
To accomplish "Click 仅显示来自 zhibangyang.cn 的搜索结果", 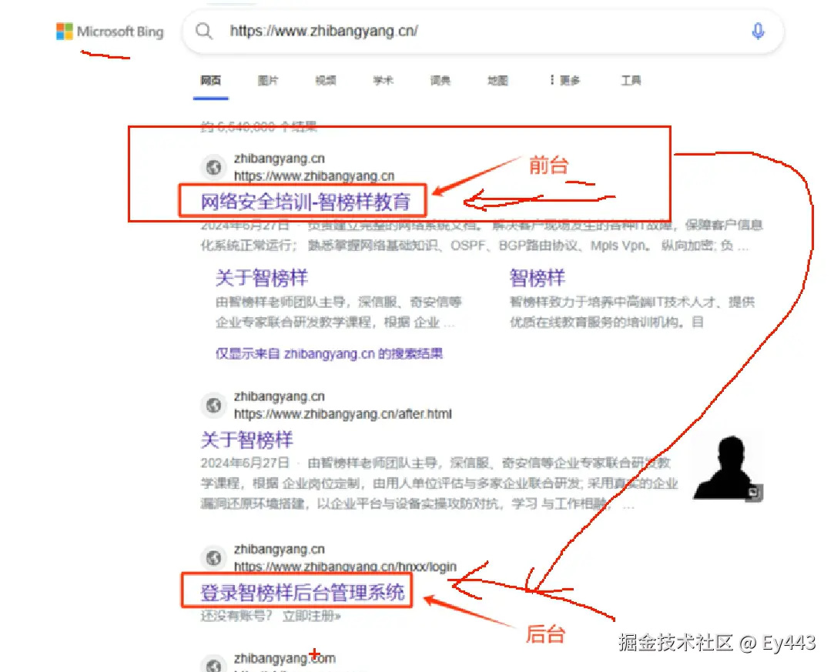I will [329, 353].
